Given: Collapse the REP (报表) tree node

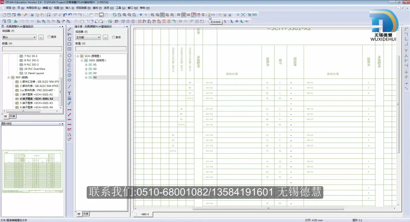Looking at the screenshot, I should tap(9, 78).
